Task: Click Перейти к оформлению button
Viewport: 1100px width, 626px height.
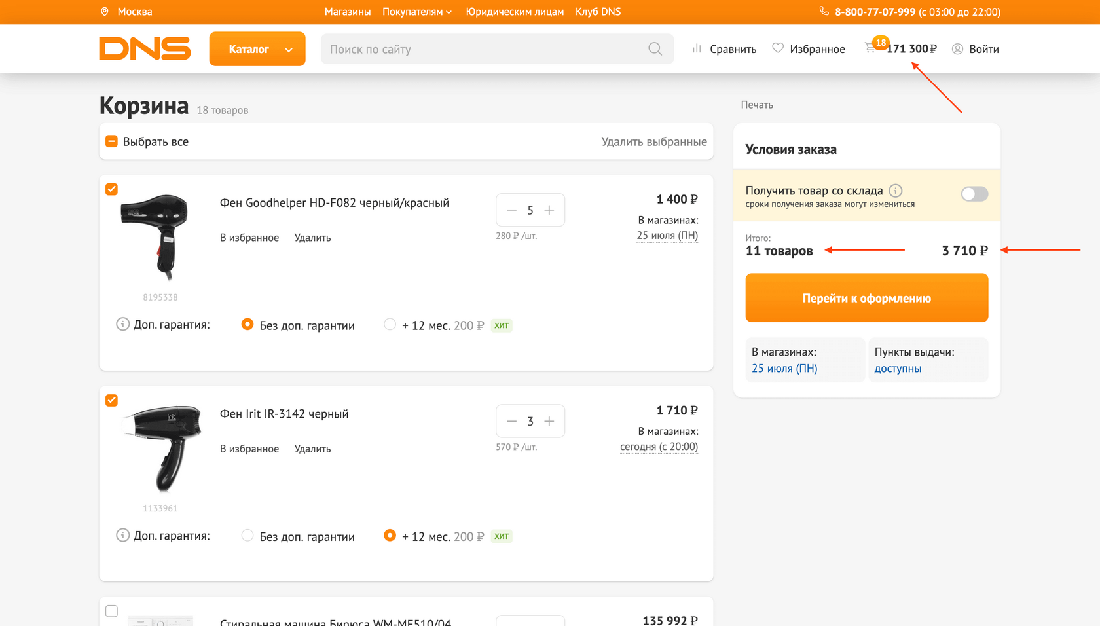Action: point(867,298)
